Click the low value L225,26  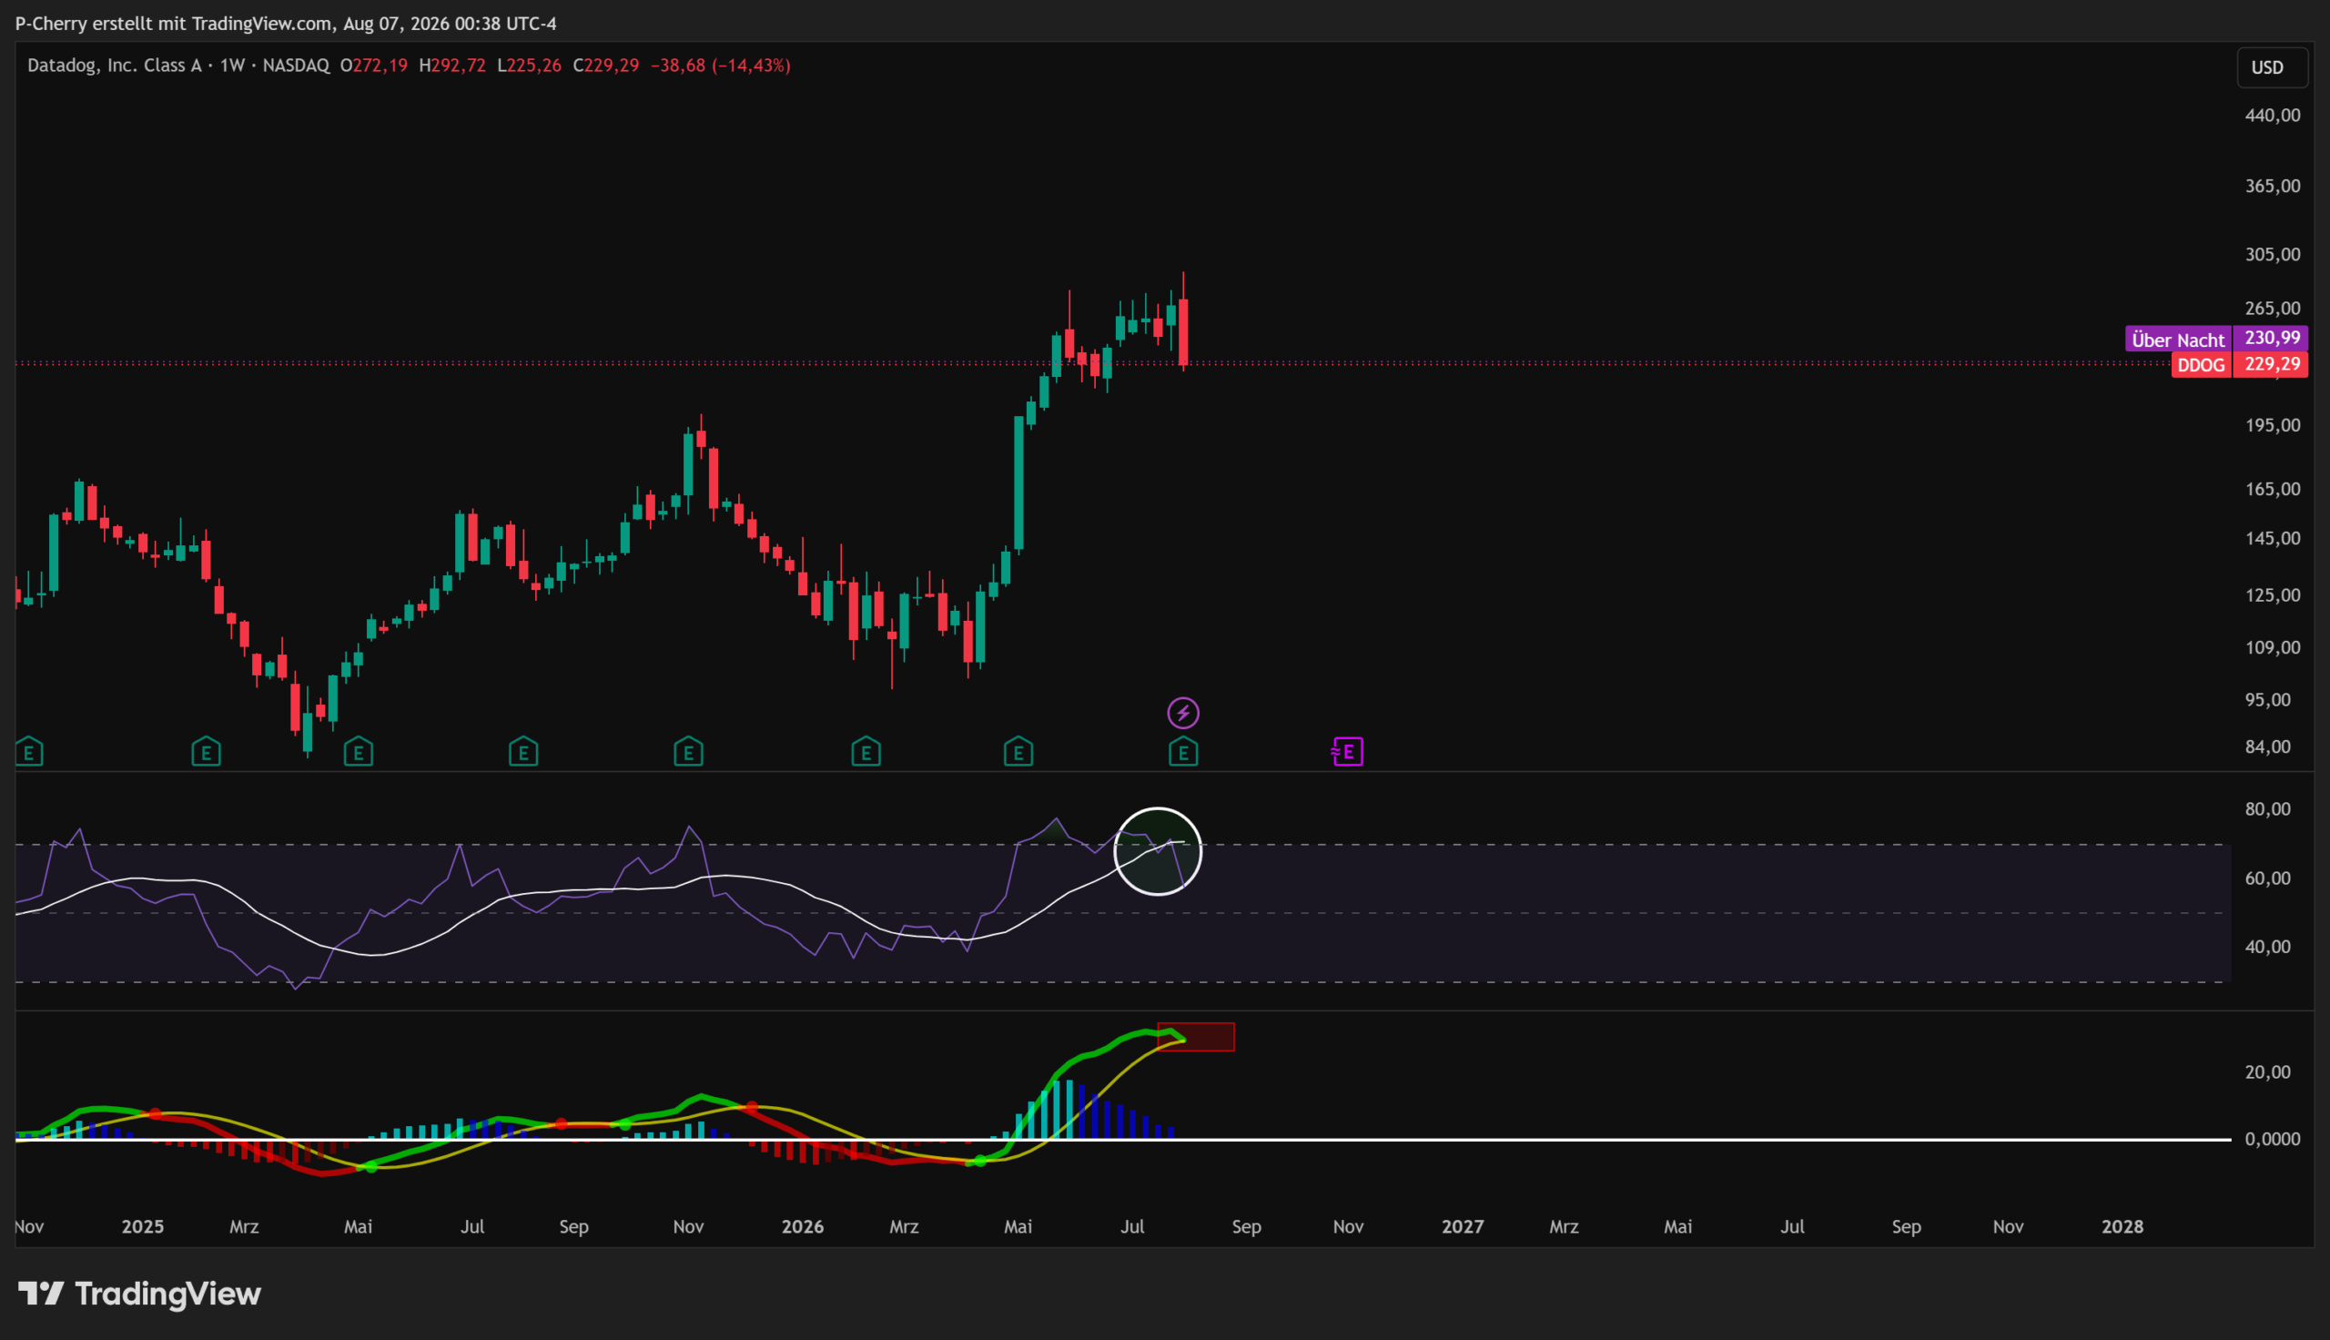(x=529, y=66)
